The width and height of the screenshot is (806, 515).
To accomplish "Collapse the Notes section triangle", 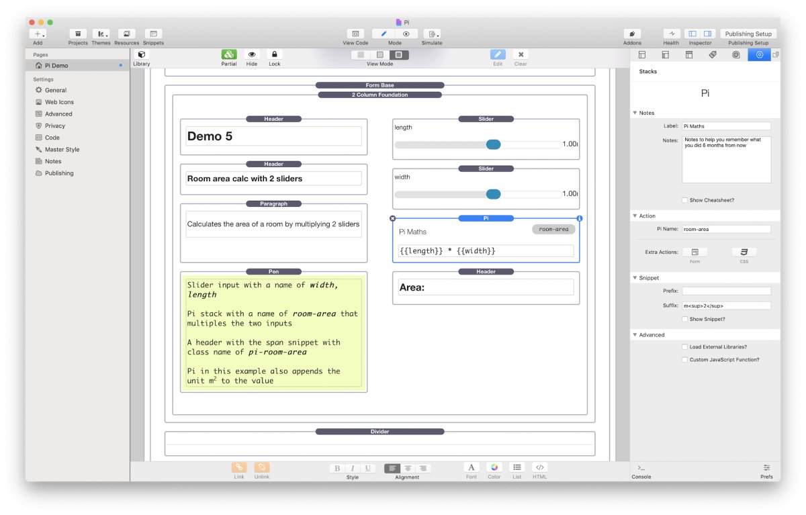I will click(635, 113).
